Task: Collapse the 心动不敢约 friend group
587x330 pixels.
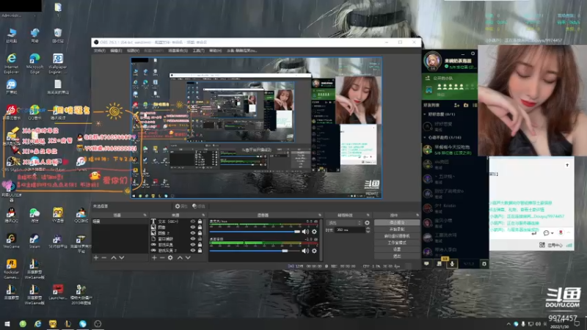Action: coord(425,138)
